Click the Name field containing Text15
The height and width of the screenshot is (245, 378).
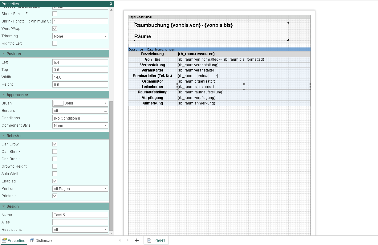80,215
